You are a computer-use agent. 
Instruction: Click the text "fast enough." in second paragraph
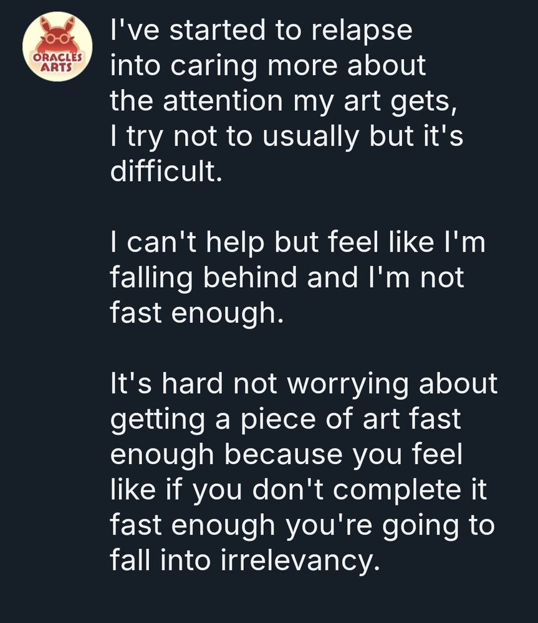point(197,313)
